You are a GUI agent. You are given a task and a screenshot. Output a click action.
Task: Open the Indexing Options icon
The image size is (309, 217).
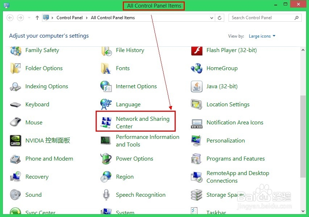[x=15, y=86]
